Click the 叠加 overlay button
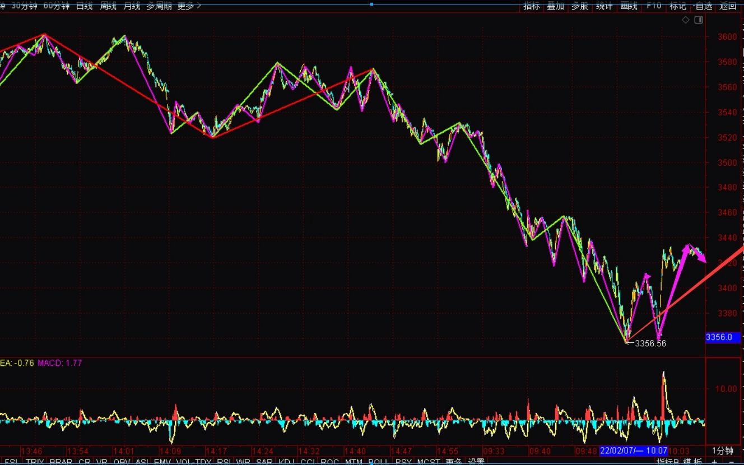The width and height of the screenshot is (744, 465). (x=555, y=6)
